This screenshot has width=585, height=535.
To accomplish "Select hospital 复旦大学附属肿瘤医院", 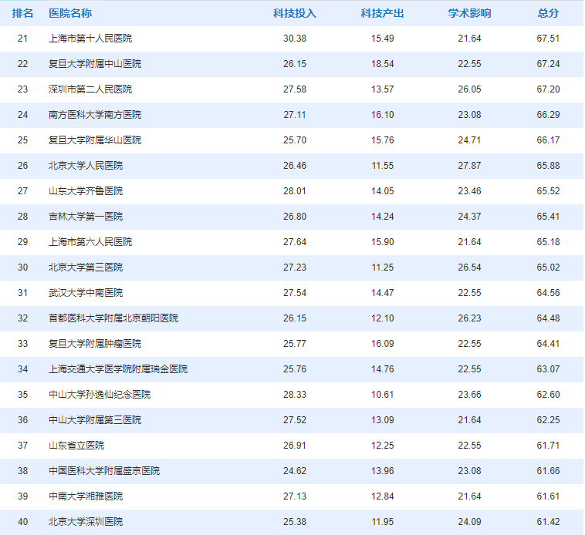I will click(95, 344).
